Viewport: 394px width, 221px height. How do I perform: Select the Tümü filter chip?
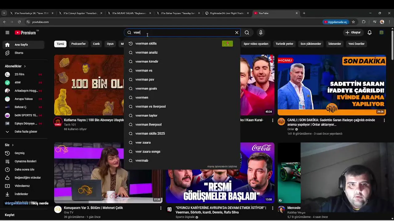[x=60, y=44]
